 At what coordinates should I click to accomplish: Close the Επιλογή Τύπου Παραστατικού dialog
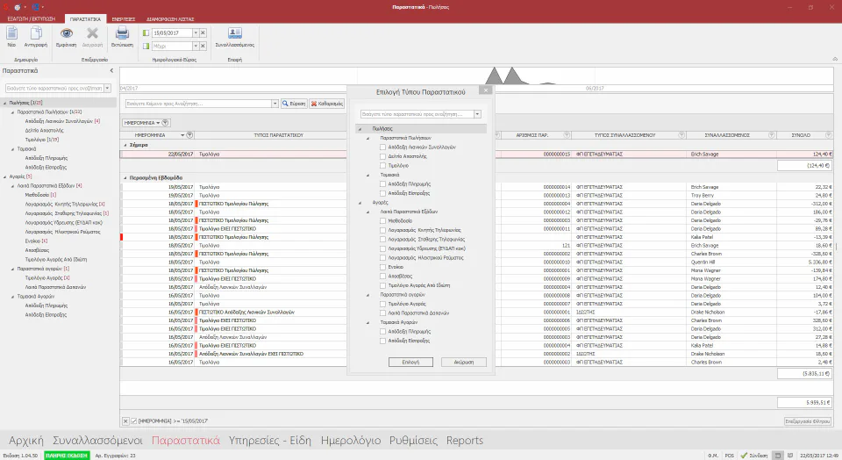pos(485,90)
